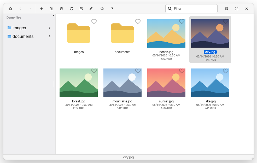Image resolution: width=257 pixels, height=163 pixels.
Task: Click the window resize grip at corner
Action: (x=252, y=158)
